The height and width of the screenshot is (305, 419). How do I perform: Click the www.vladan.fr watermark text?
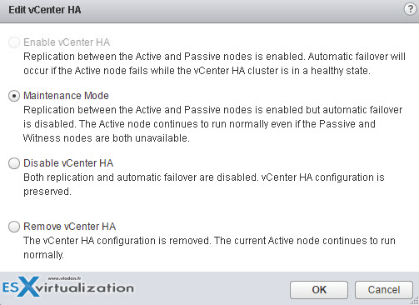pos(64,278)
